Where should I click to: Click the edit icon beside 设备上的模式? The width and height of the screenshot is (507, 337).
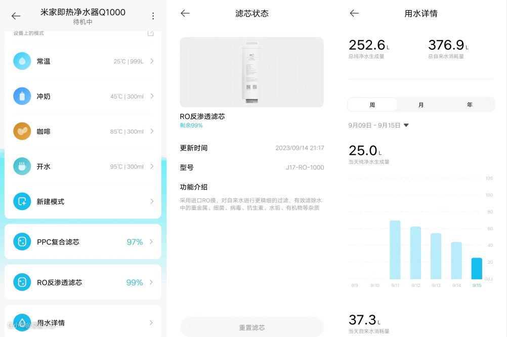[150, 33]
